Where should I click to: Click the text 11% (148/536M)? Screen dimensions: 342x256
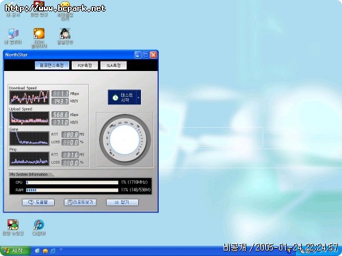pyautogui.click(x=136, y=190)
